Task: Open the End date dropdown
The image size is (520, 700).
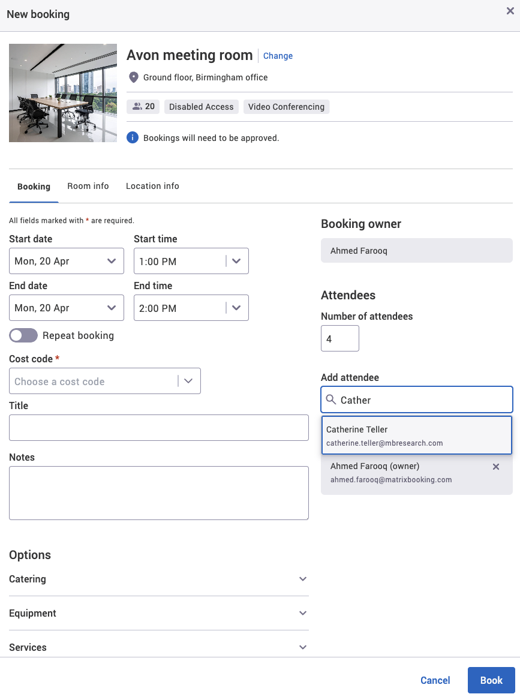Action: point(67,308)
